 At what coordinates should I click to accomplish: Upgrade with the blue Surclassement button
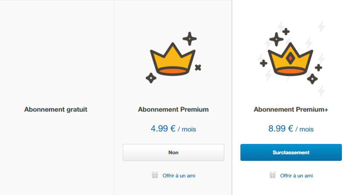click(x=291, y=152)
